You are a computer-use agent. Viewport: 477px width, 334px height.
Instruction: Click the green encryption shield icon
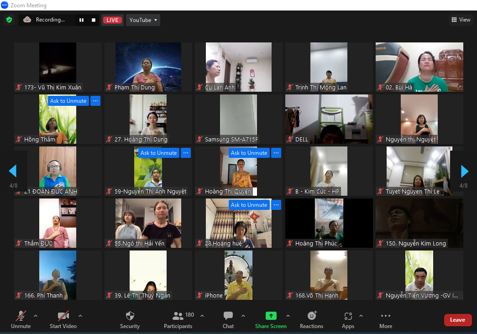pyautogui.click(x=9, y=20)
